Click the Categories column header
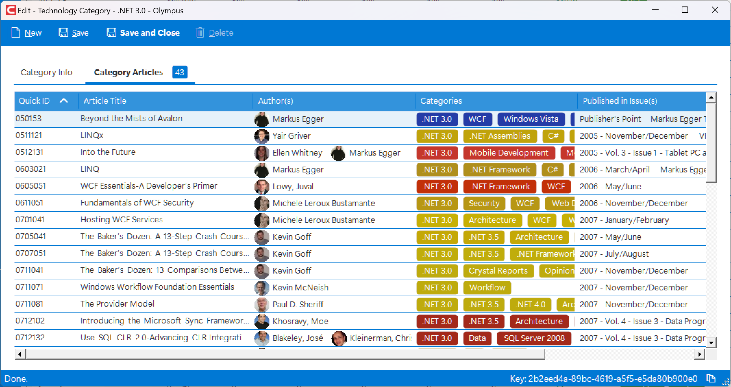The height and width of the screenshot is (387, 731). tap(496, 101)
